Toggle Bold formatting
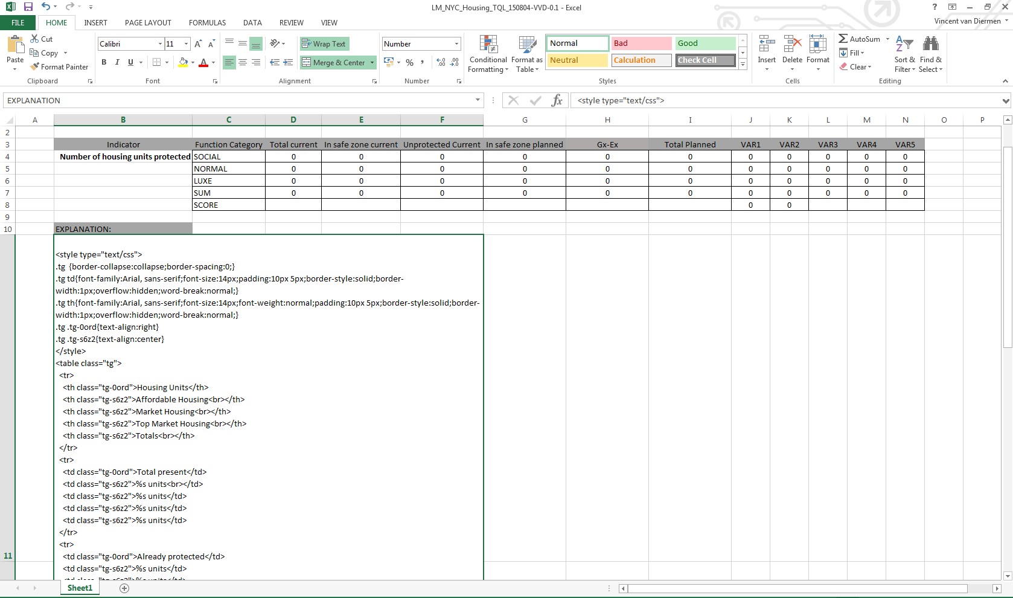Viewport: 1013px width, 598px height. [104, 62]
